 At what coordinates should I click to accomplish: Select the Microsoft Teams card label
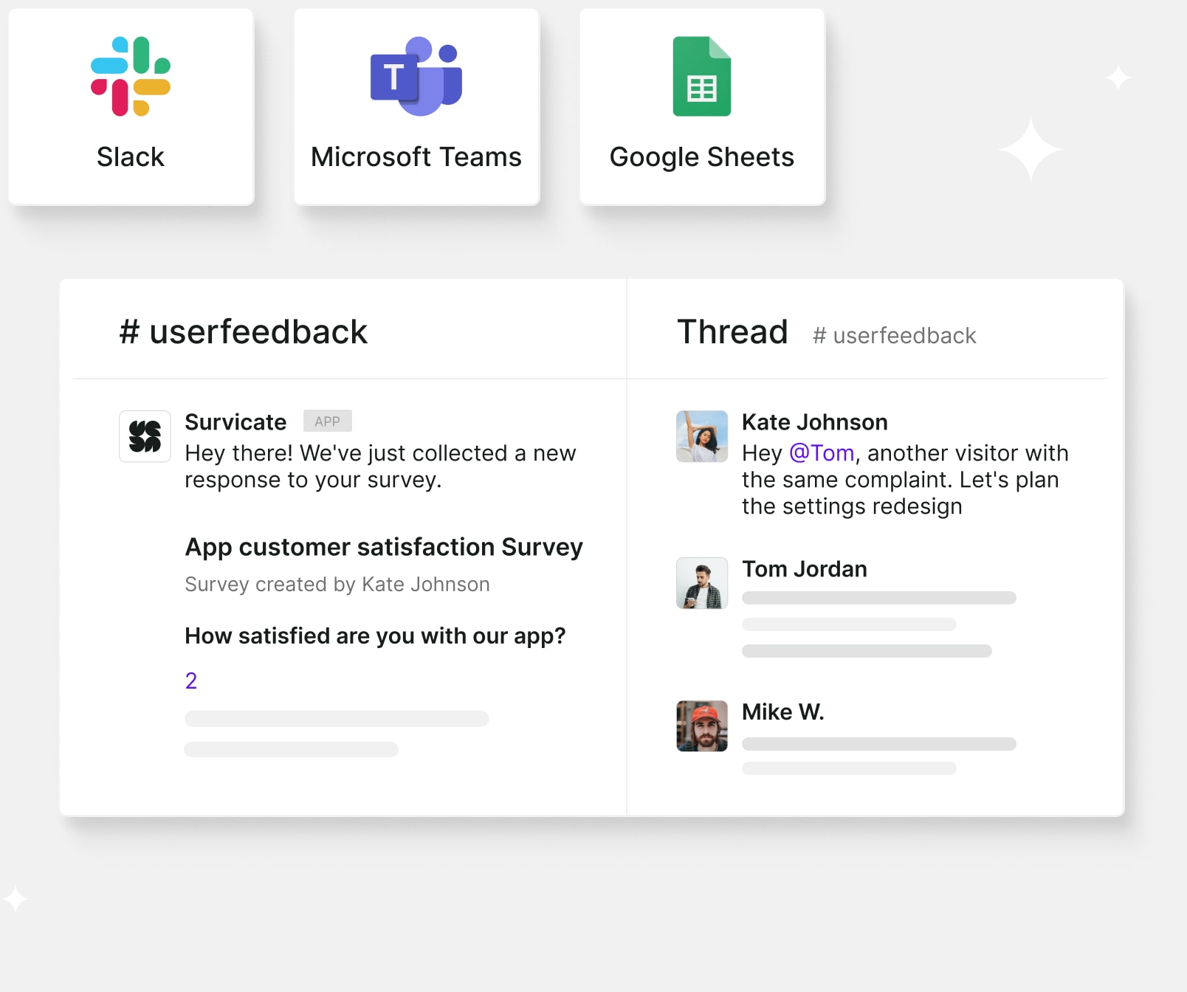(x=416, y=157)
